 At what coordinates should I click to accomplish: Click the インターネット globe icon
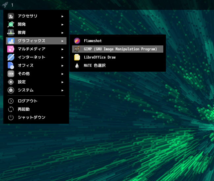[x=11, y=57]
